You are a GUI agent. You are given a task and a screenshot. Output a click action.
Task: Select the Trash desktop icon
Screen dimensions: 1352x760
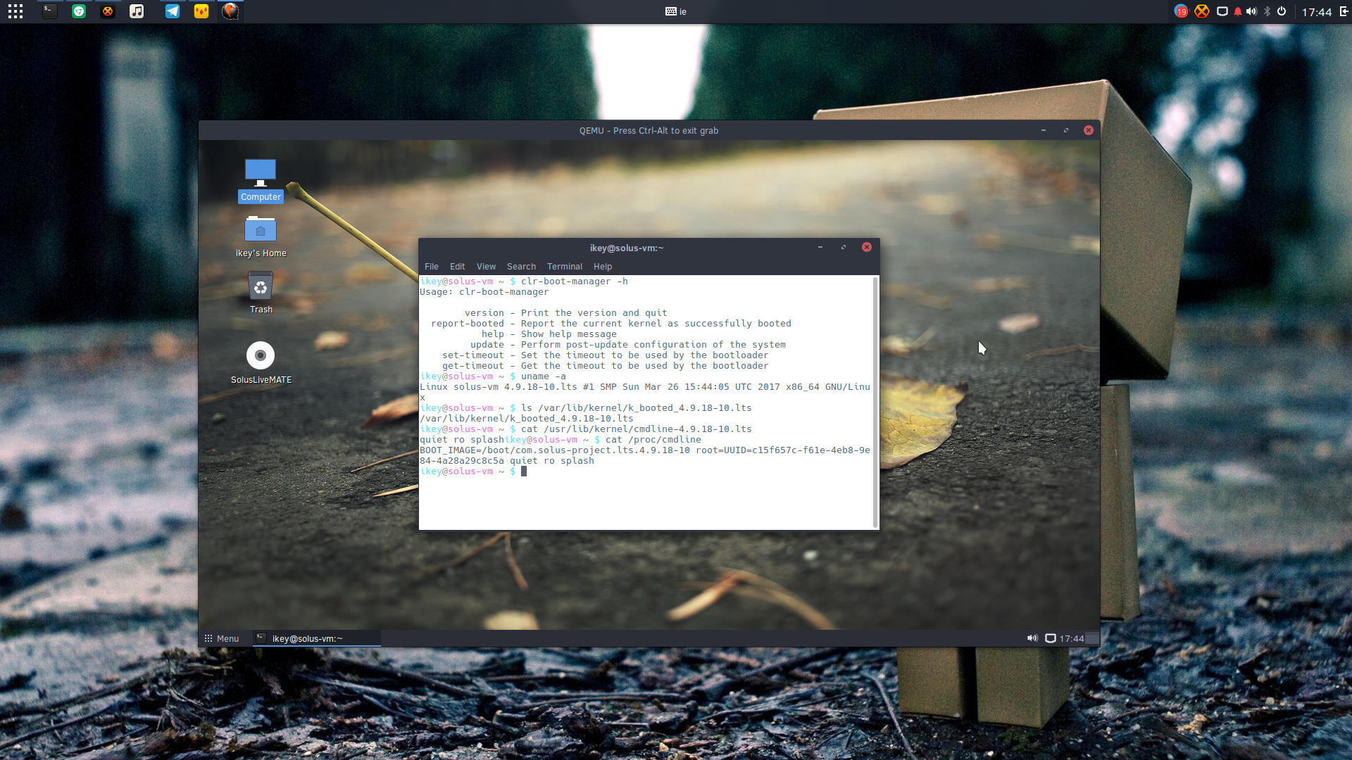click(x=261, y=293)
